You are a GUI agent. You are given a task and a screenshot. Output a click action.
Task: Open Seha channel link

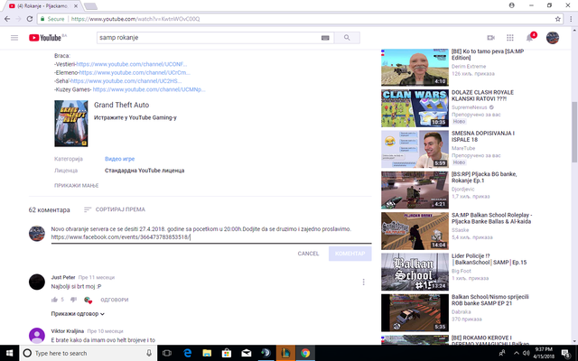point(126,81)
